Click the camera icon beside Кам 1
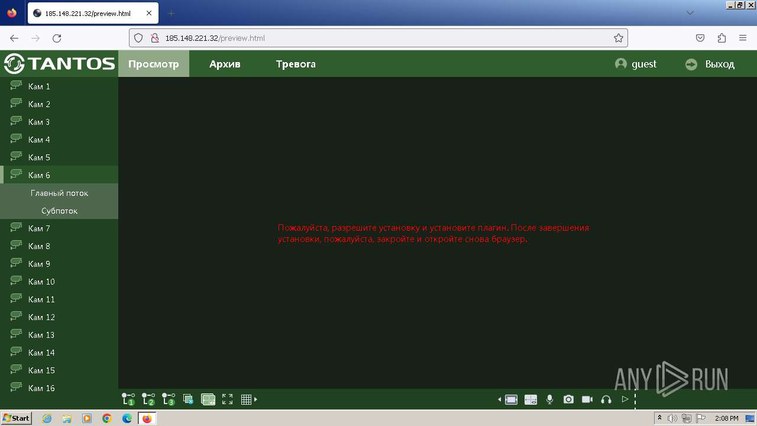This screenshot has width=757, height=426. click(16, 85)
